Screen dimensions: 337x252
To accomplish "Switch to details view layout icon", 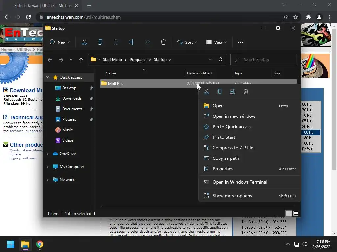I will (x=289, y=213).
